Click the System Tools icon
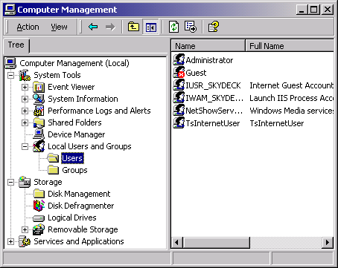 click(25, 75)
